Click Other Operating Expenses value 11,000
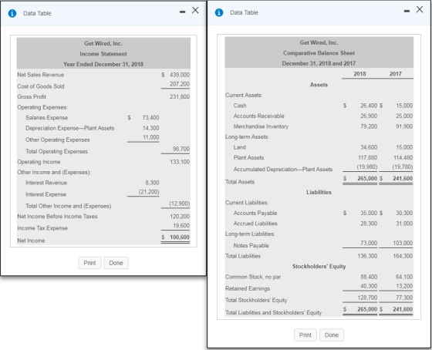The image size is (432, 350). (x=150, y=137)
